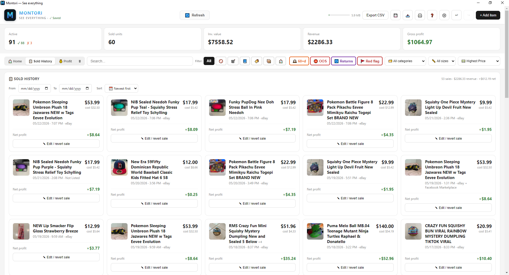The image size is (509, 275).
Task: Switch to the Home tab
Action: click(15, 61)
